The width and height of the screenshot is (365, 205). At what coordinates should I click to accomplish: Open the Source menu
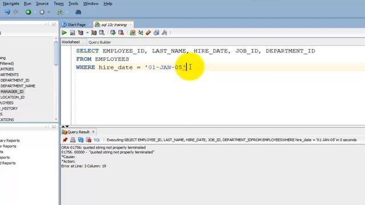(42, 4)
